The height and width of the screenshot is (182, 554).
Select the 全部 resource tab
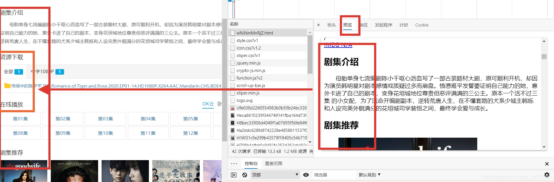point(13,71)
